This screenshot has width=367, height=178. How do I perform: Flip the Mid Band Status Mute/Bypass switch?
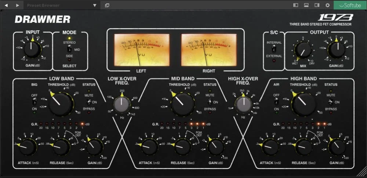click(210, 102)
